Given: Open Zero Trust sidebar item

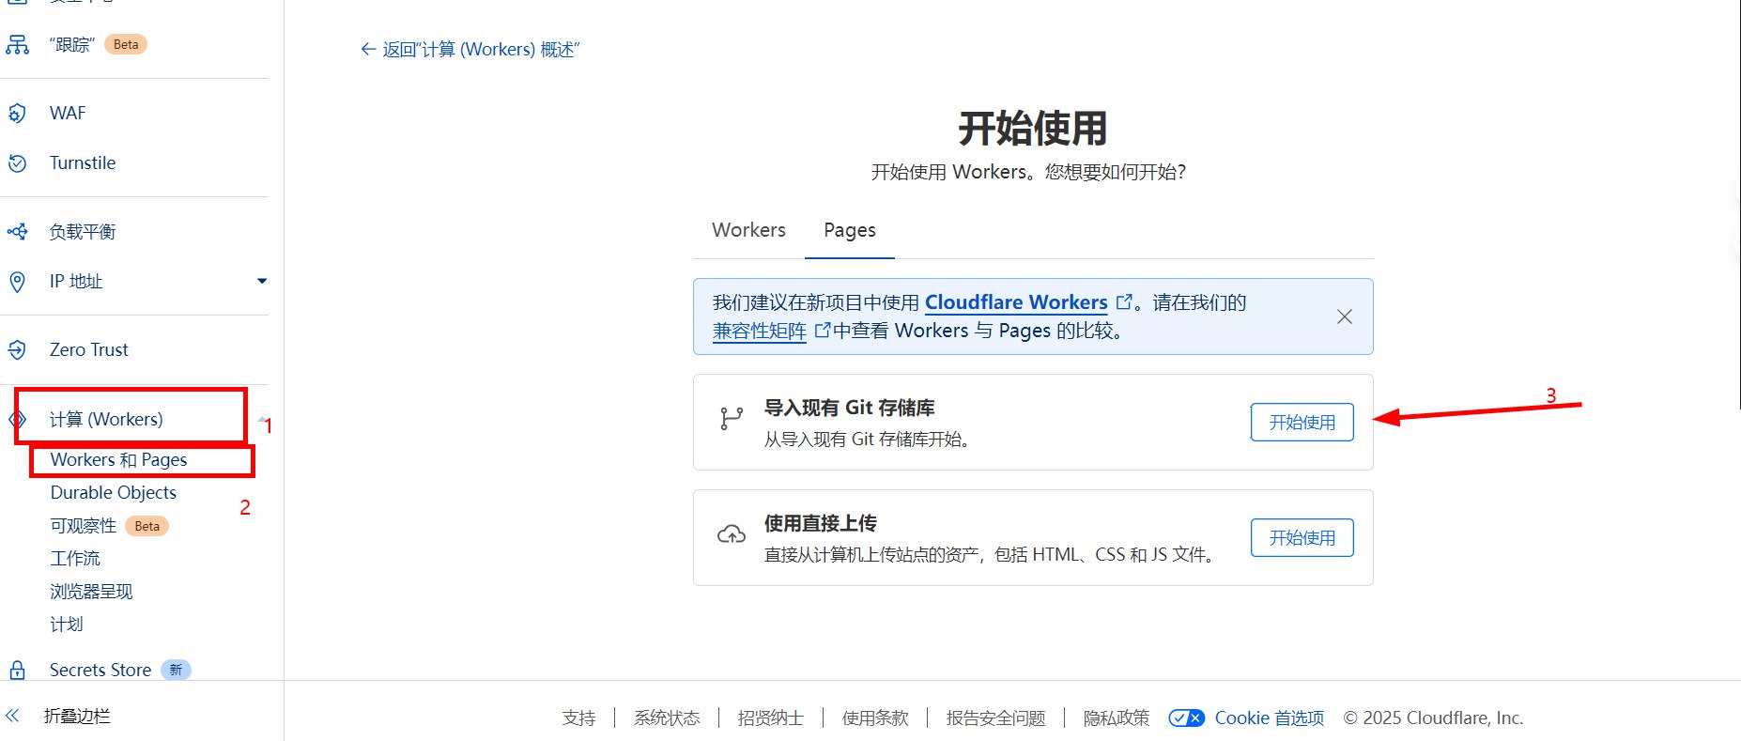Looking at the screenshot, I should click(x=89, y=349).
